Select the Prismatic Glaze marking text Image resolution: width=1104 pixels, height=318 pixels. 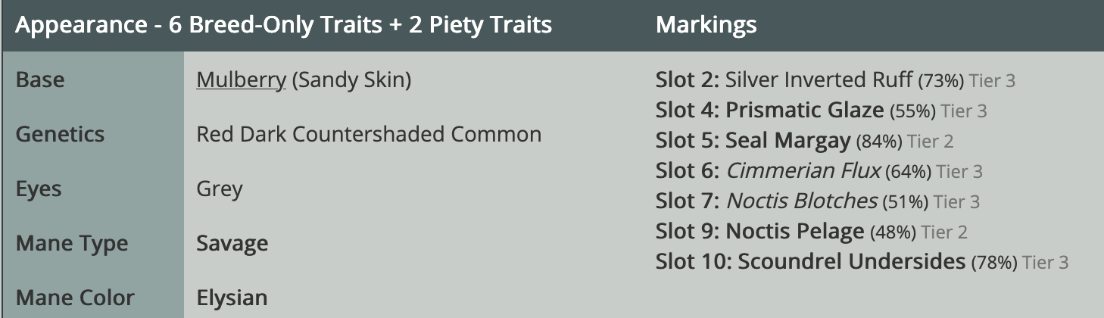(x=804, y=111)
